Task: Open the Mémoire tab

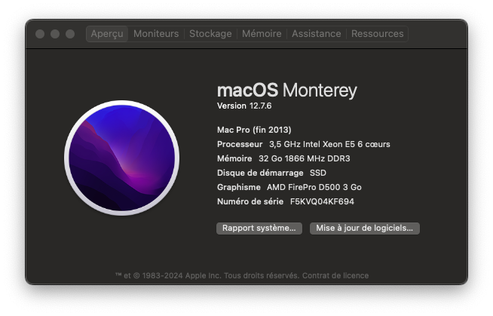Action: click(262, 34)
